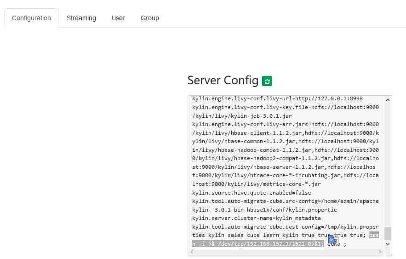Click the kylin.tool.auto-migrate-cube.dest-config line
Viewport: 406px width, 259px height.
(x=286, y=227)
